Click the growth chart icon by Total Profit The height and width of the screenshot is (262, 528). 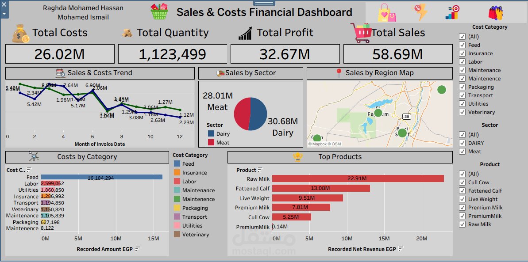(x=245, y=33)
